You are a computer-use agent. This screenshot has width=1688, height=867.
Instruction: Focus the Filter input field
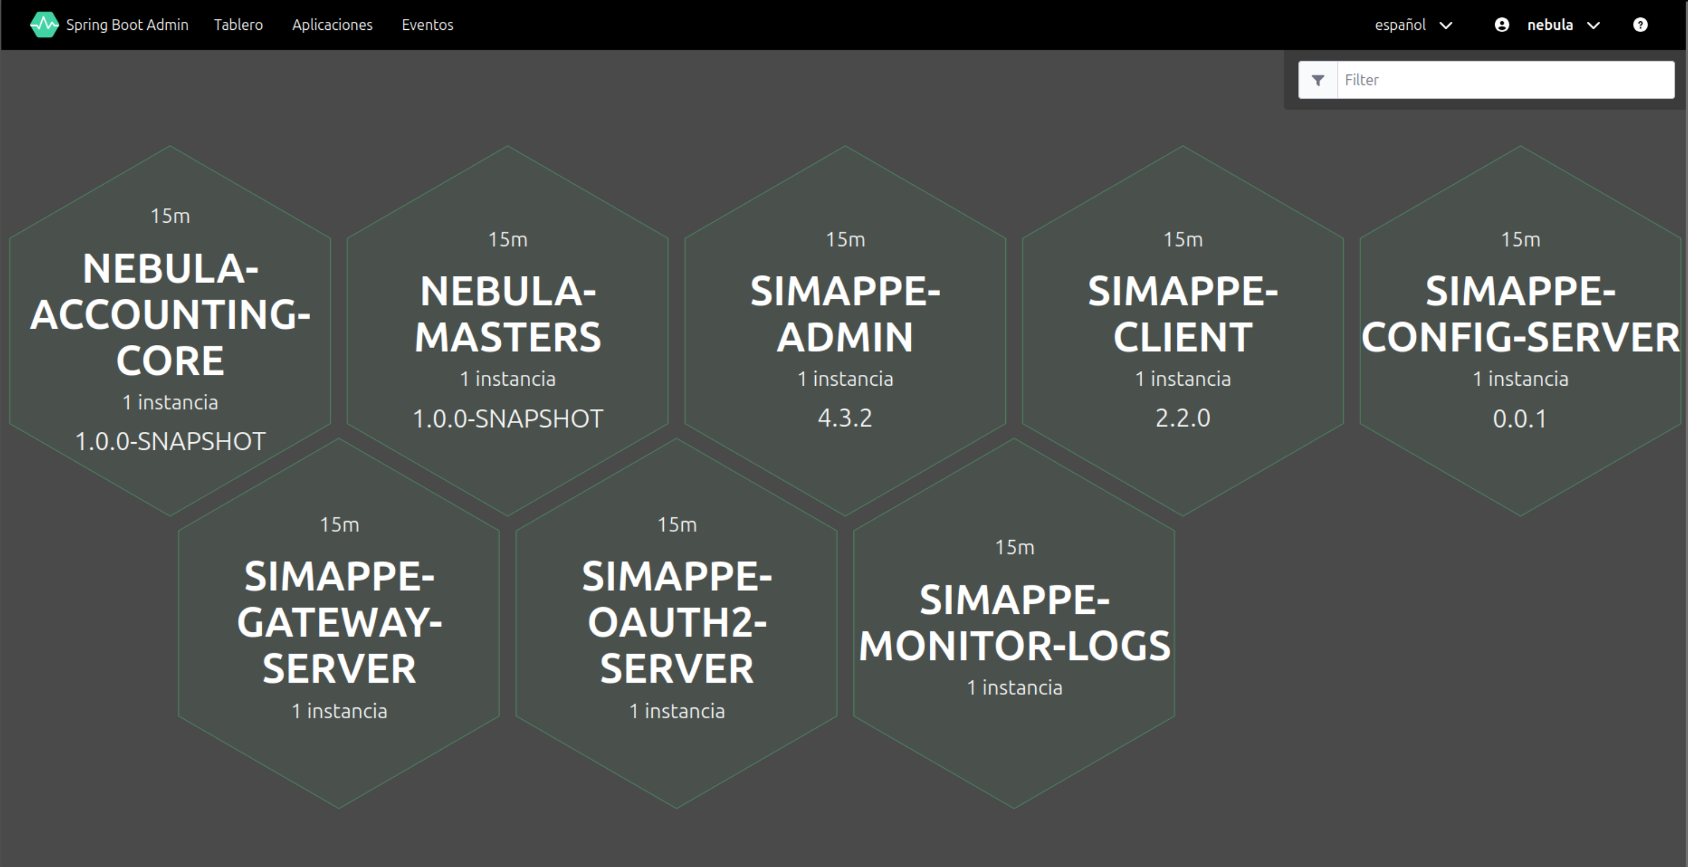click(x=1505, y=80)
